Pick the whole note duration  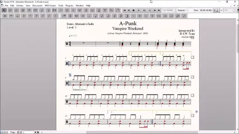(x=83, y=16)
